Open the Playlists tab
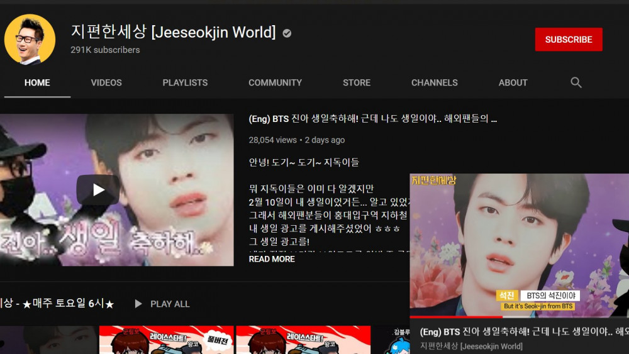Viewport: 629px width, 354px height. point(185,82)
